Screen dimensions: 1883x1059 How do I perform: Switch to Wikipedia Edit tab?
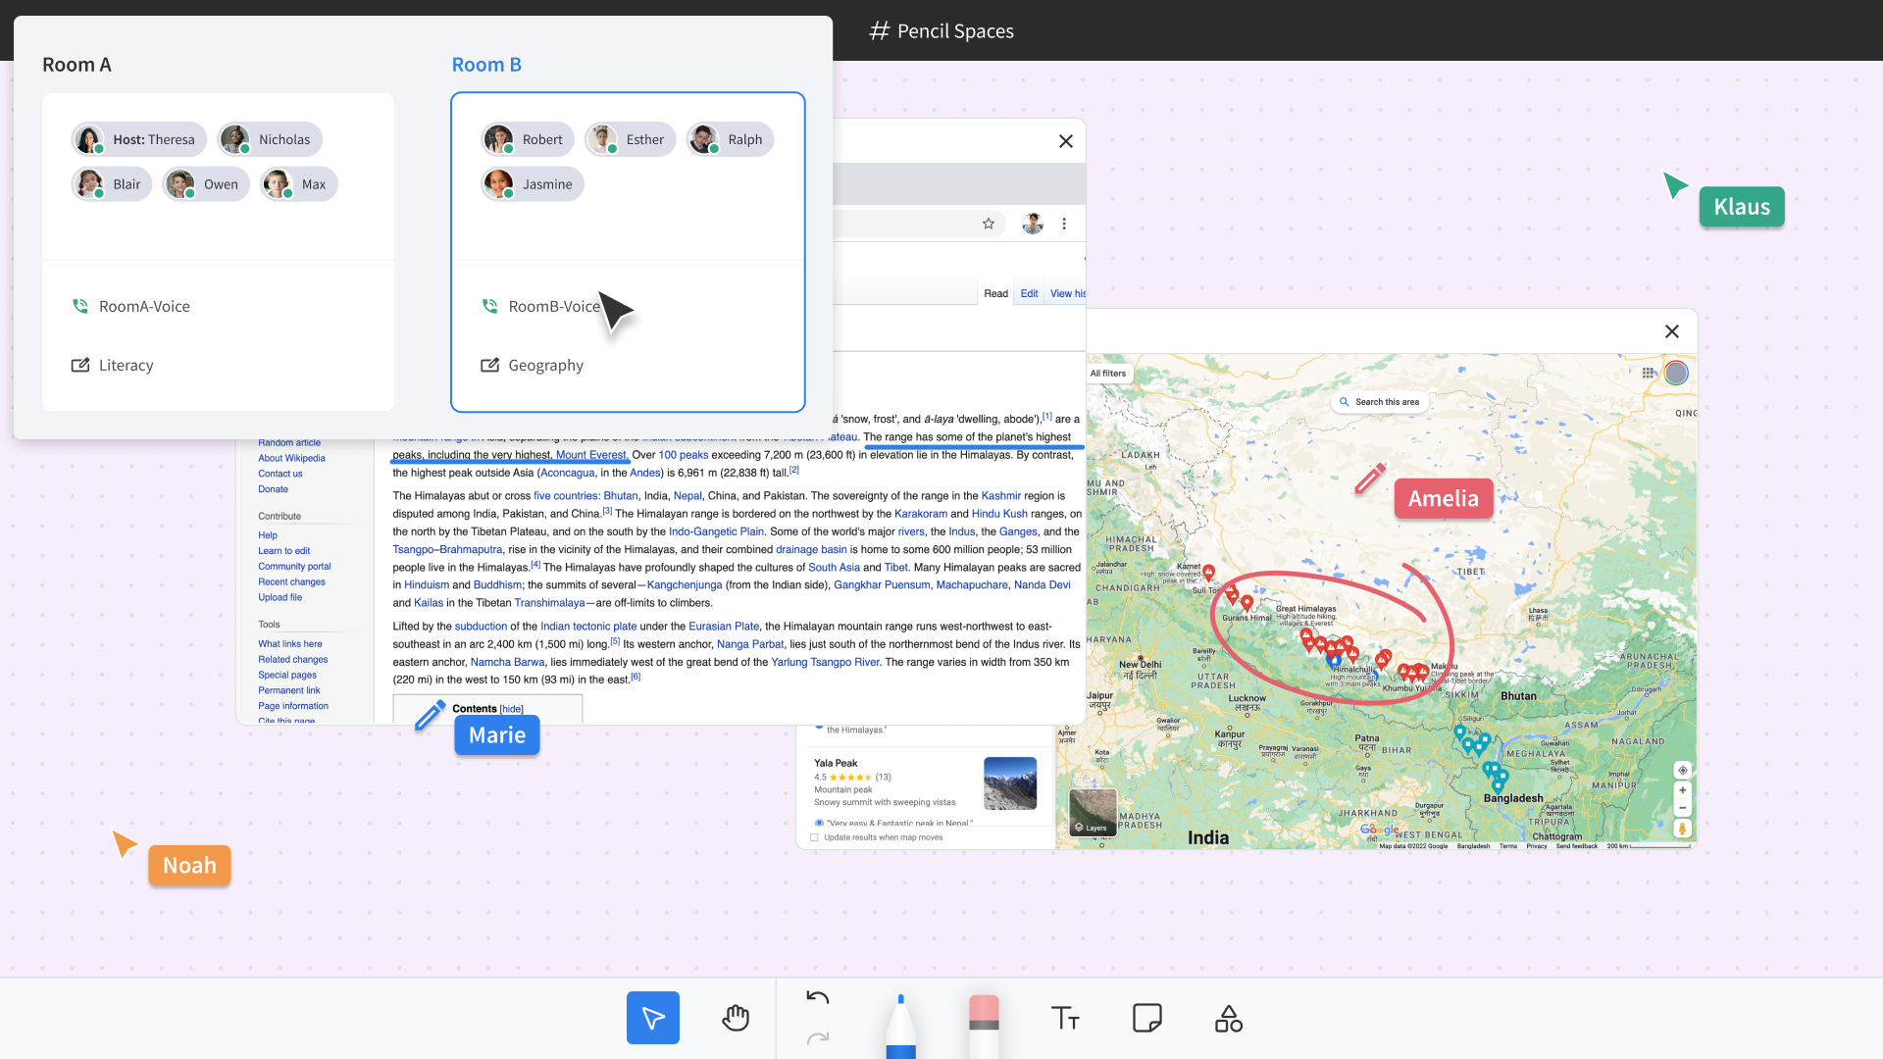[x=1029, y=293]
